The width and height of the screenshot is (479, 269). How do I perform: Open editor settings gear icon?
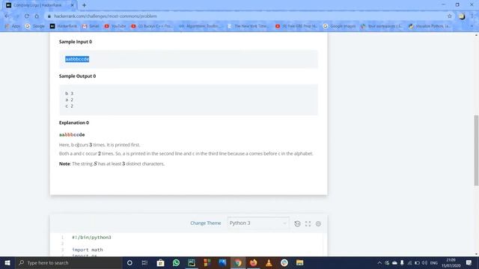318,223
